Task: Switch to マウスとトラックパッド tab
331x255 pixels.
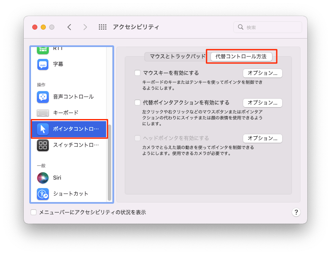Action: (x=177, y=56)
